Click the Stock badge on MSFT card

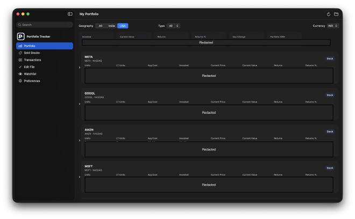tap(330, 168)
